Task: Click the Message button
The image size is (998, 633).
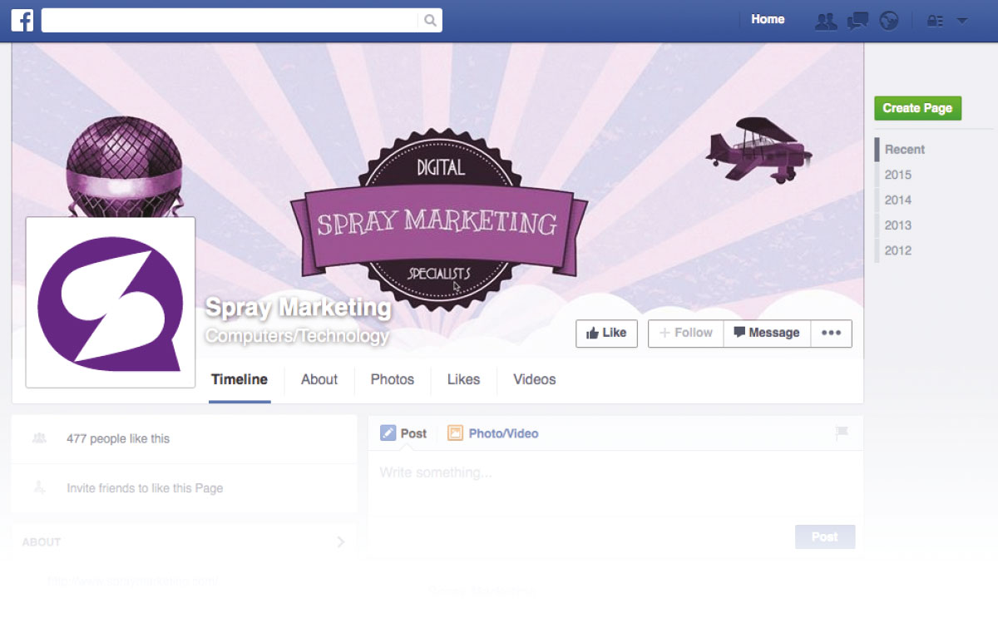Action: [x=766, y=333]
